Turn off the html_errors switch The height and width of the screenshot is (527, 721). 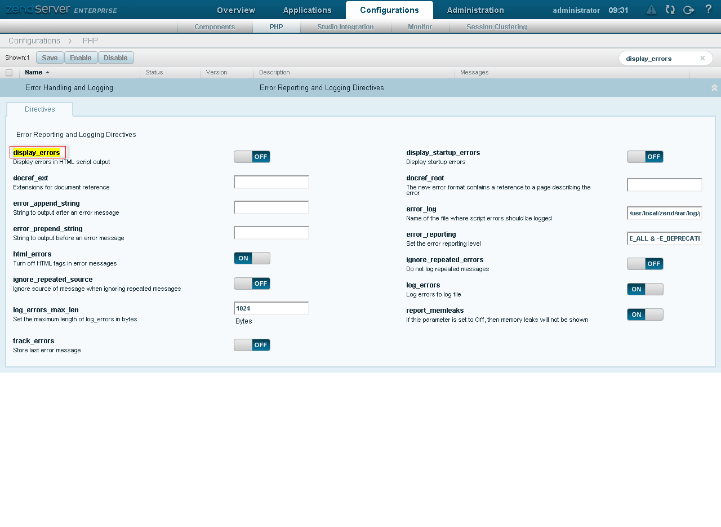pos(252,258)
